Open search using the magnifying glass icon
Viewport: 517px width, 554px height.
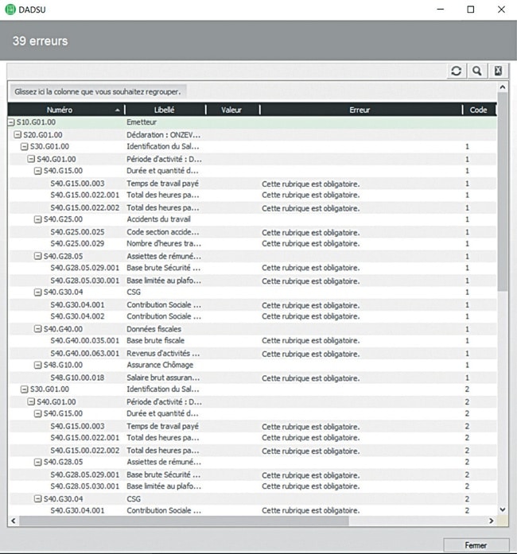[477, 71]
